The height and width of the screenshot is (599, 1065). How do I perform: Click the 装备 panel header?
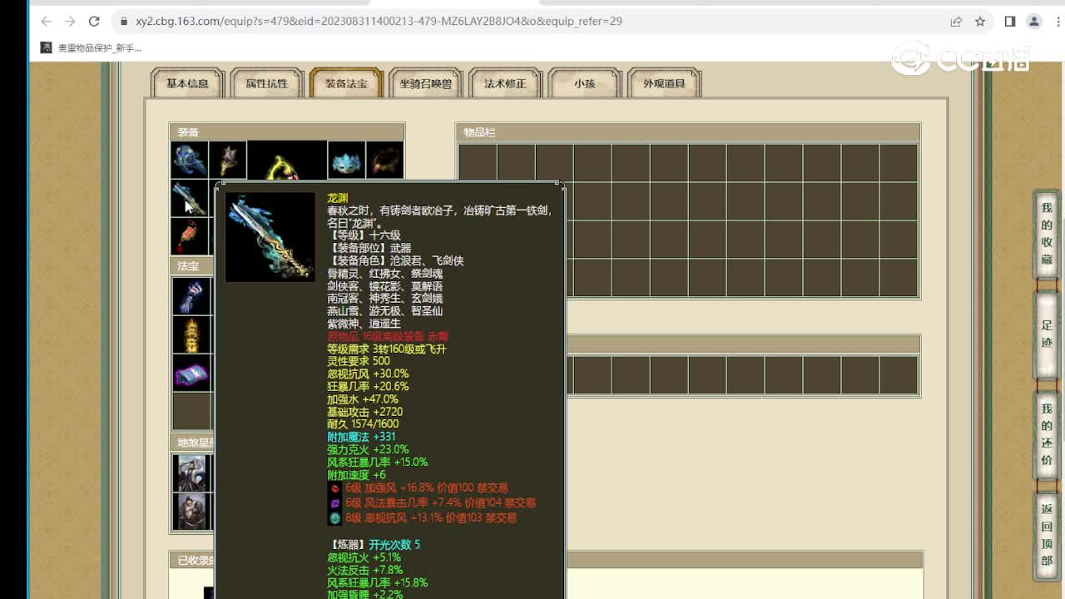[x=287, y=132]
